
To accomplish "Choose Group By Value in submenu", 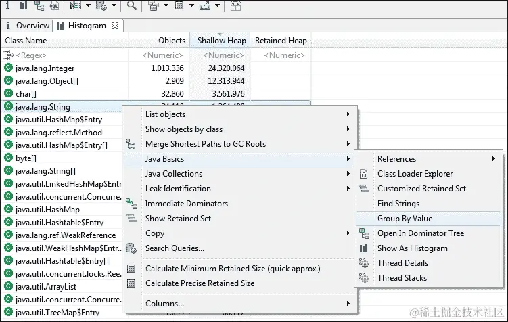I will 428,218.
